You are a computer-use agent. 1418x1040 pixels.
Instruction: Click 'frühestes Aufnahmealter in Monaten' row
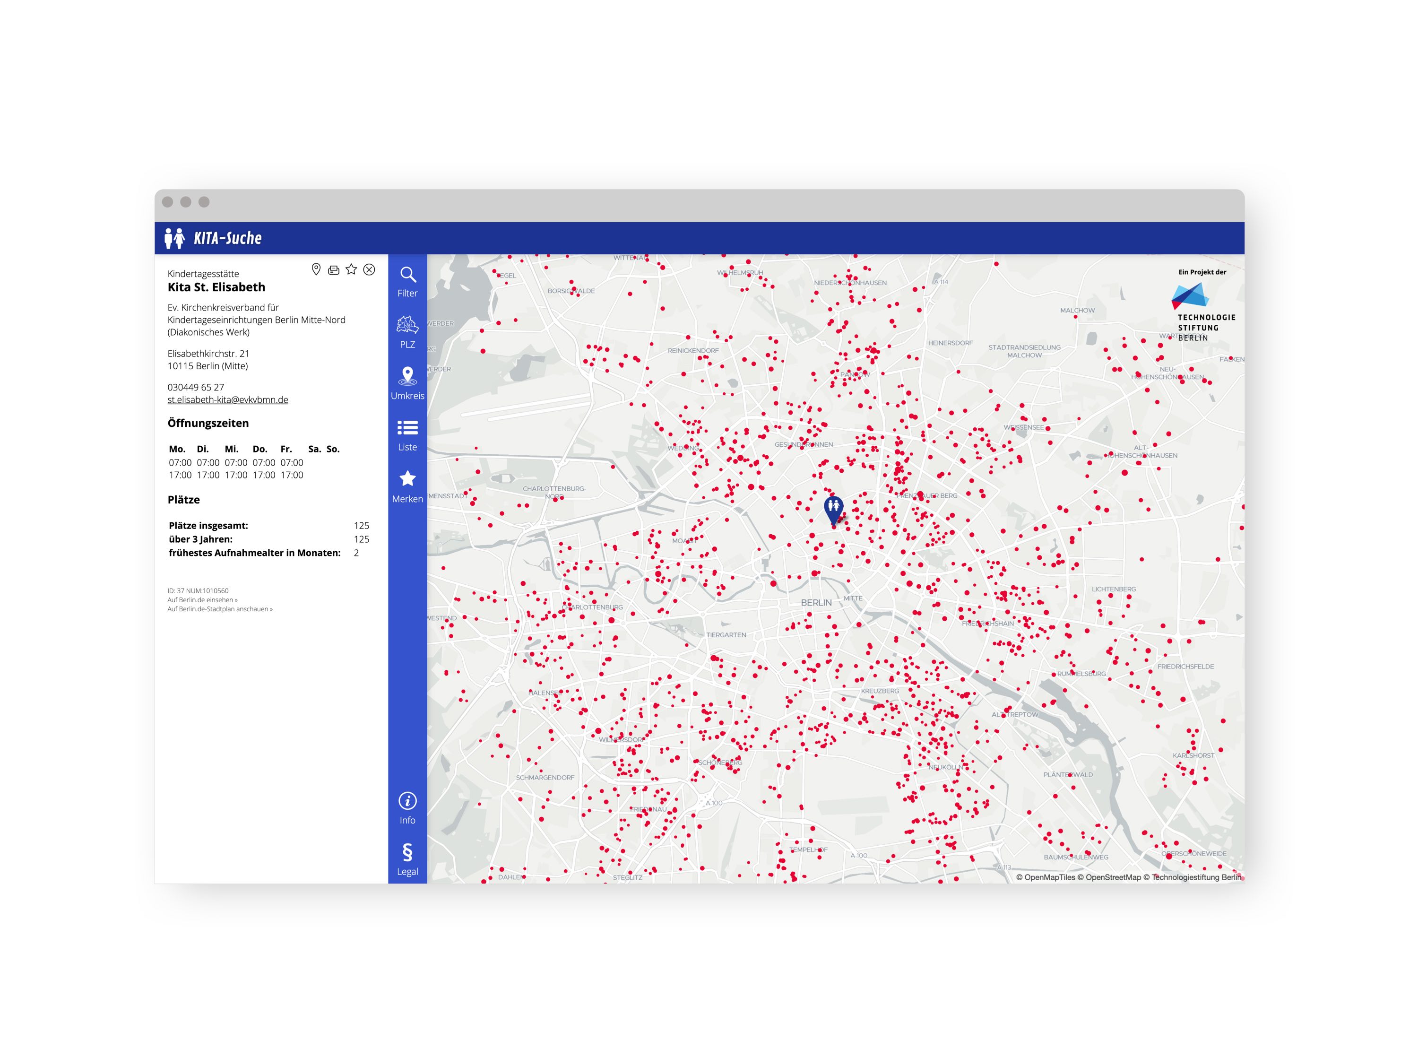269,553
